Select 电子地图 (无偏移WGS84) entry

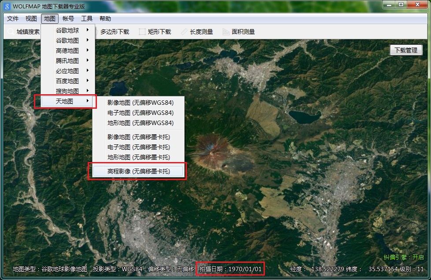[140, 113]
